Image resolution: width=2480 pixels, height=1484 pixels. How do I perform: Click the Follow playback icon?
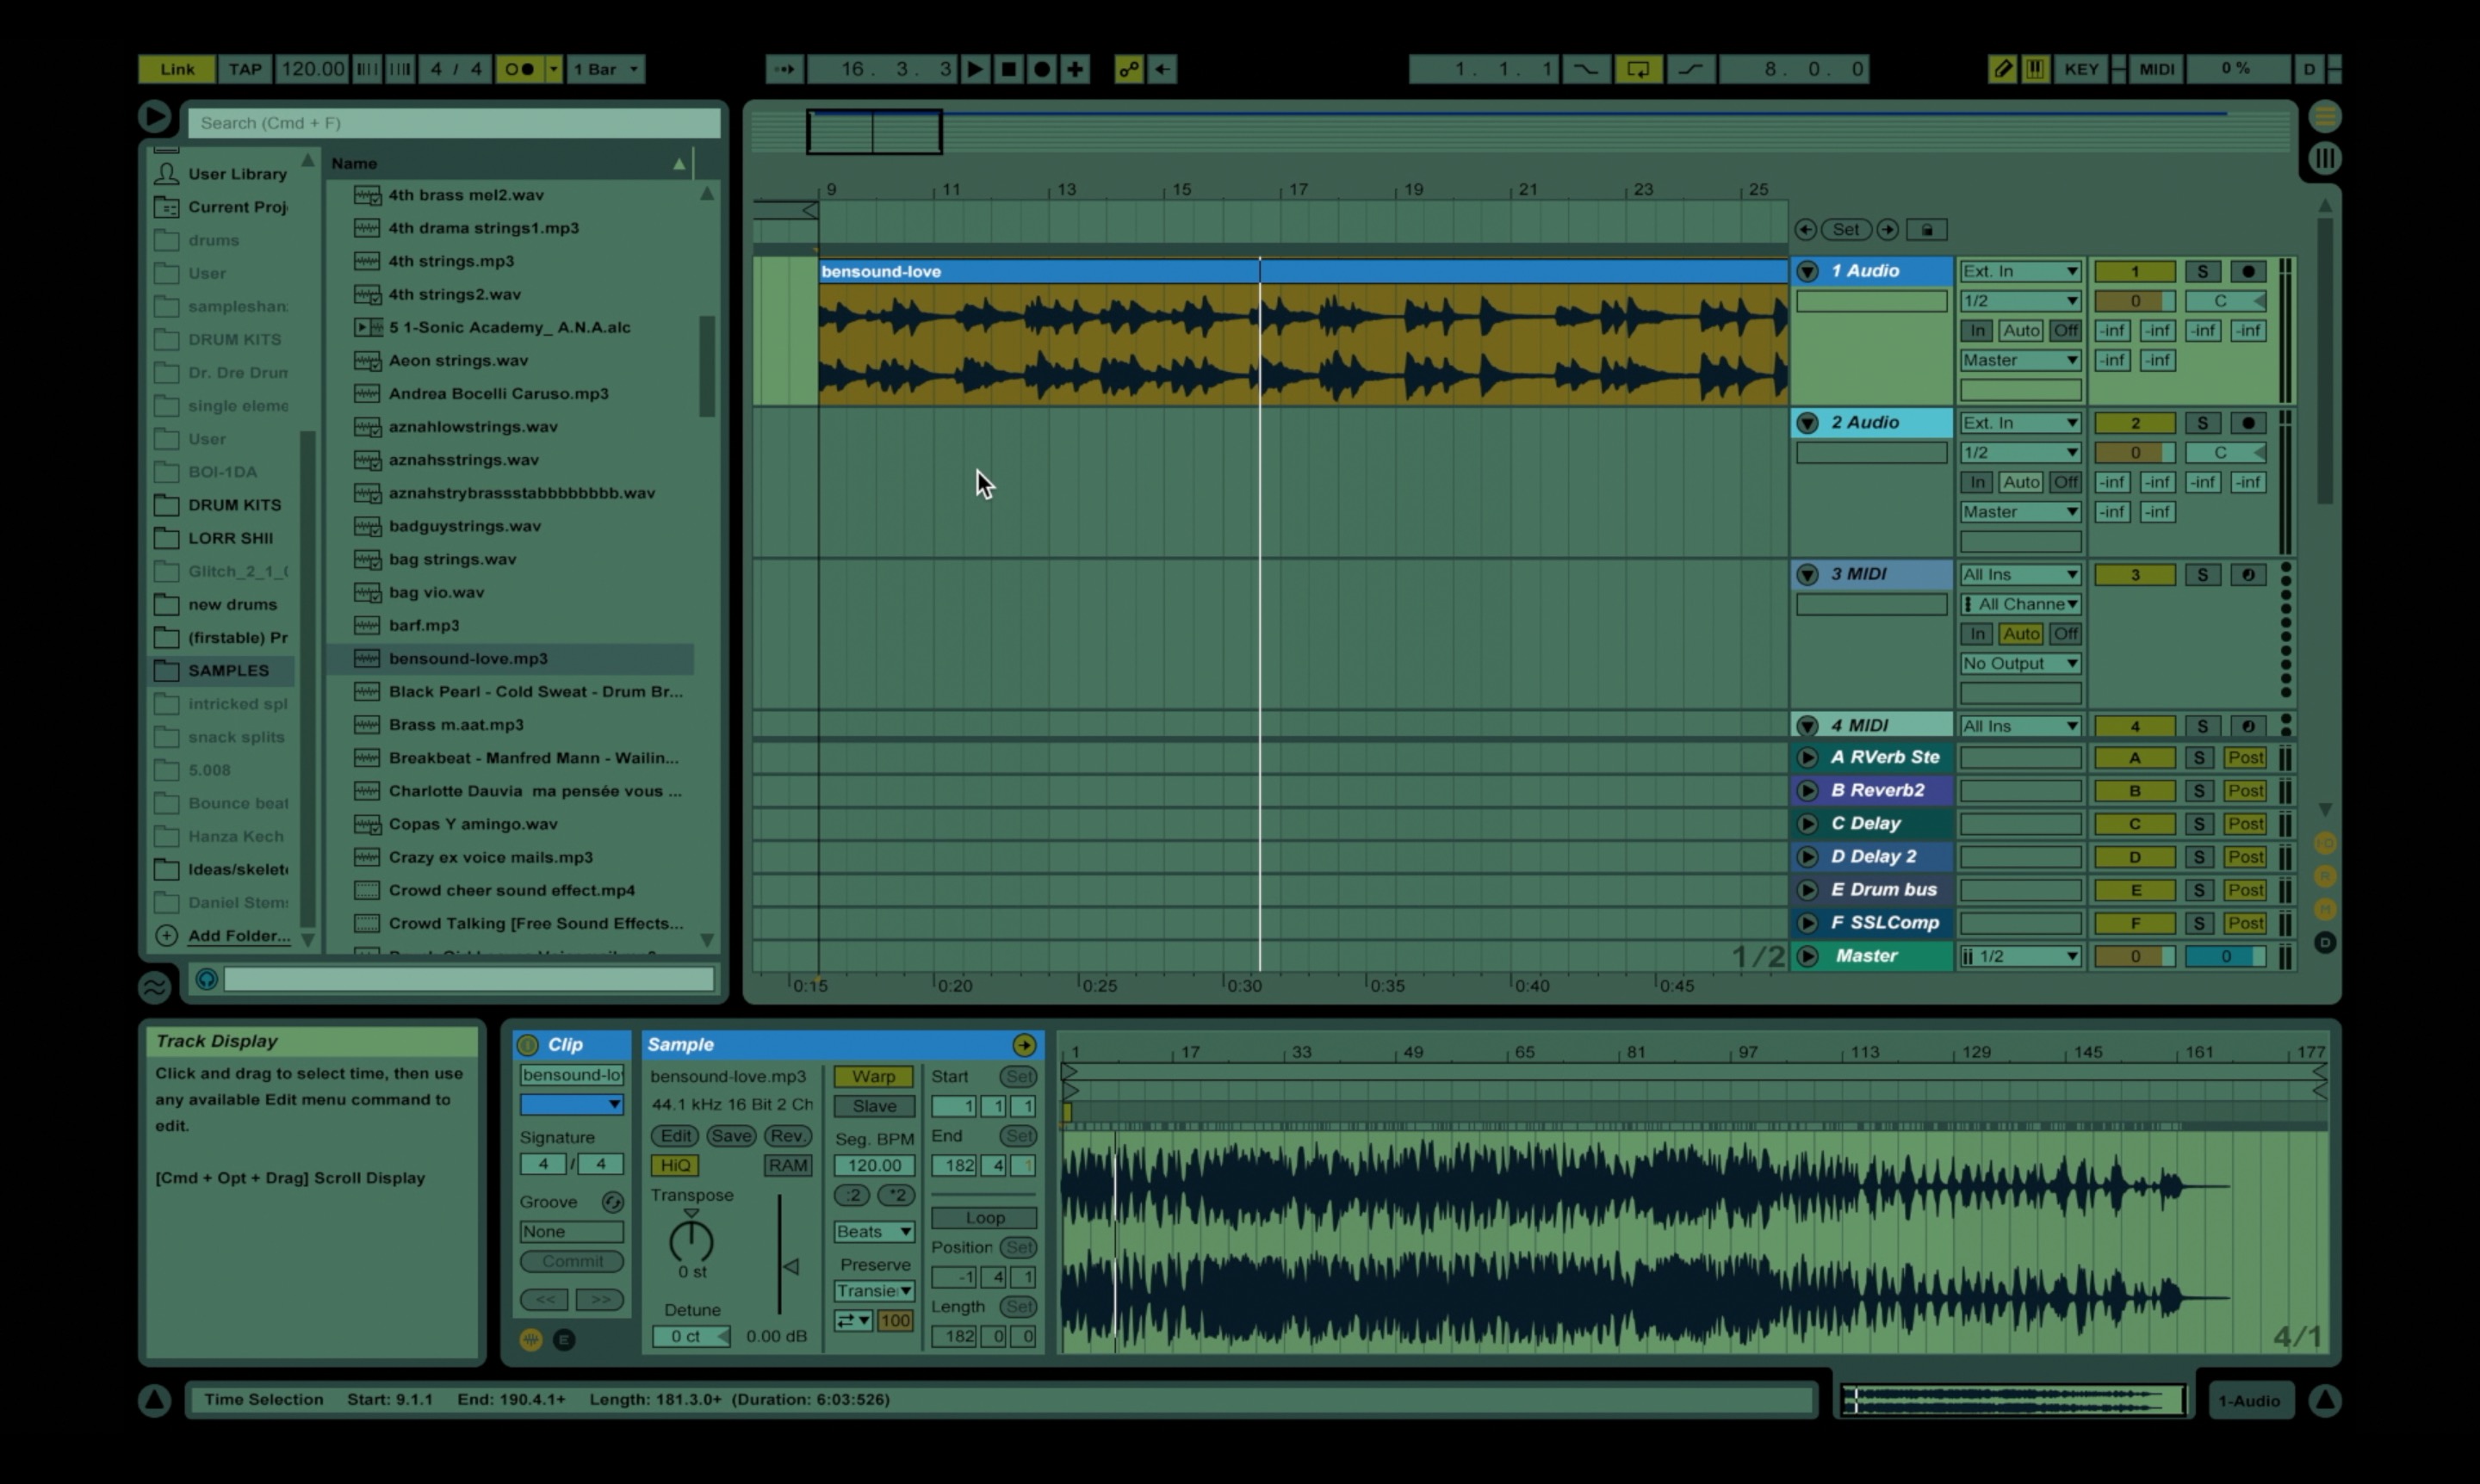coord(785,68)
